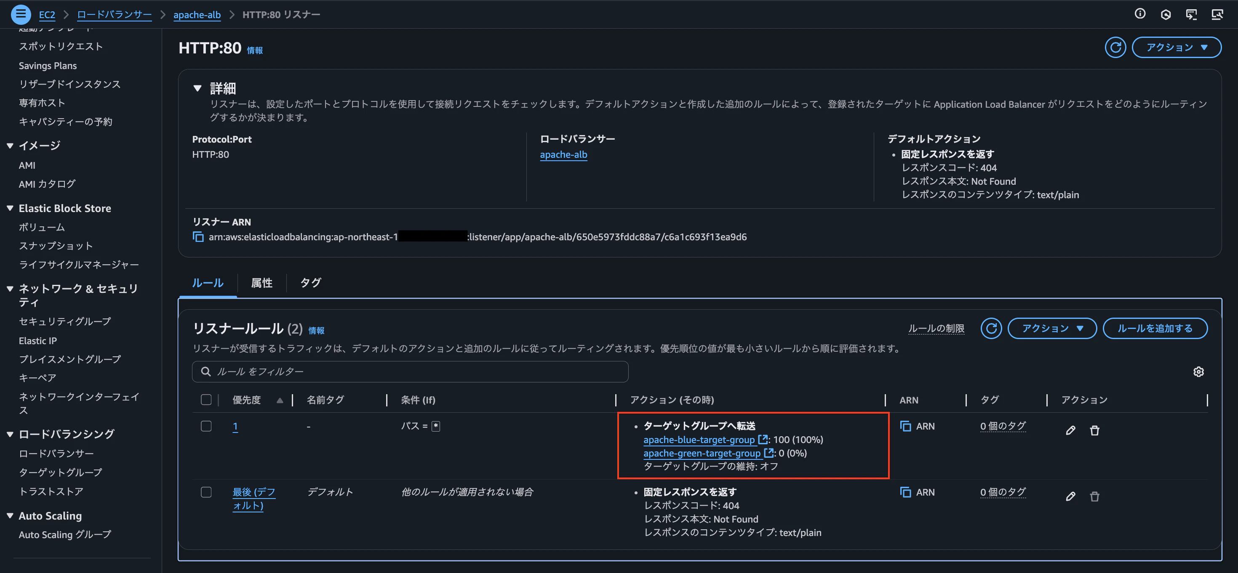This screenshot has height=573, width=1238.
Task: Refresh the HTTP:80 listener page
Action: pyautogui.click(x=1115, y=47)
